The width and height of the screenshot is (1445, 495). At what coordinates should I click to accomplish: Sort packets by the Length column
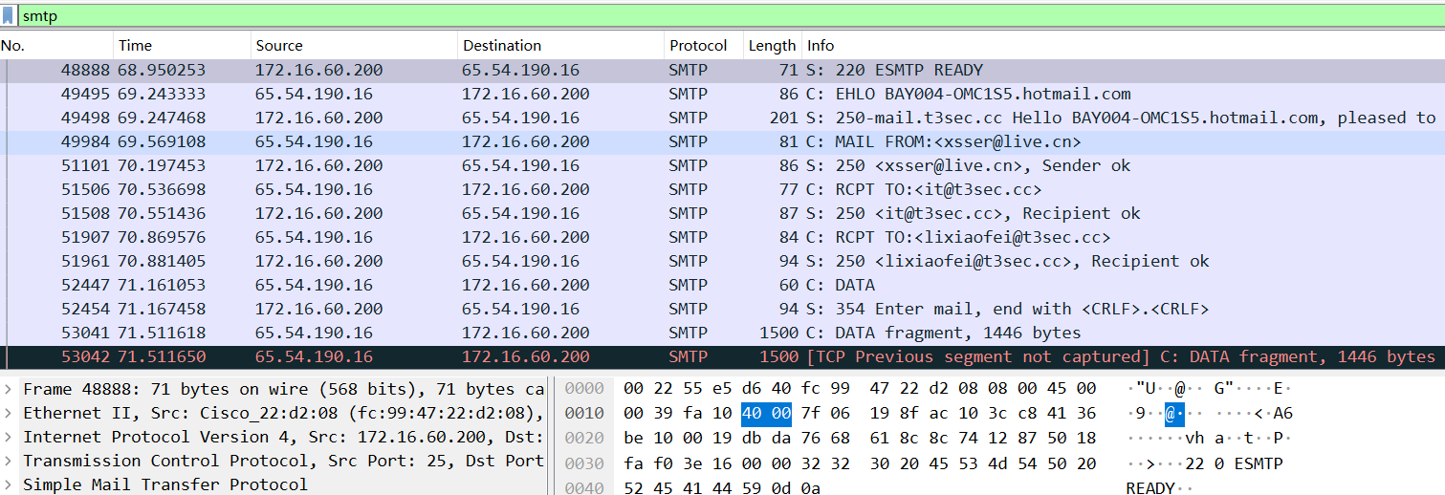[772, 45]
